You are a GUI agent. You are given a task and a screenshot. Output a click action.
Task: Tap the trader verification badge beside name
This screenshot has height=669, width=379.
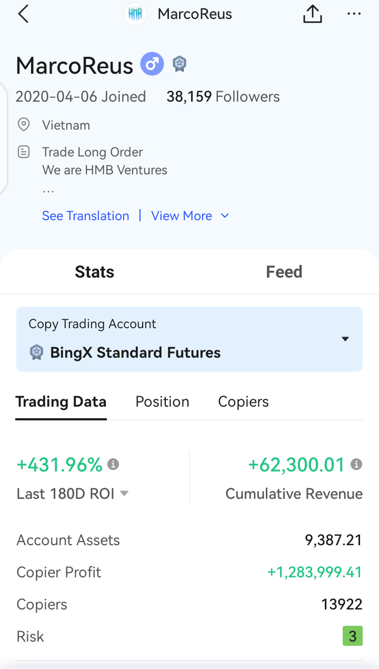(x=179, y=65)
